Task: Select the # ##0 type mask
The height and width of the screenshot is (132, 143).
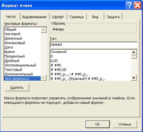Action: (90, 65)
